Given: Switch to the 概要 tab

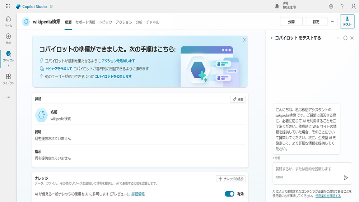Looking at the screenshot, I should coord(68,22).
